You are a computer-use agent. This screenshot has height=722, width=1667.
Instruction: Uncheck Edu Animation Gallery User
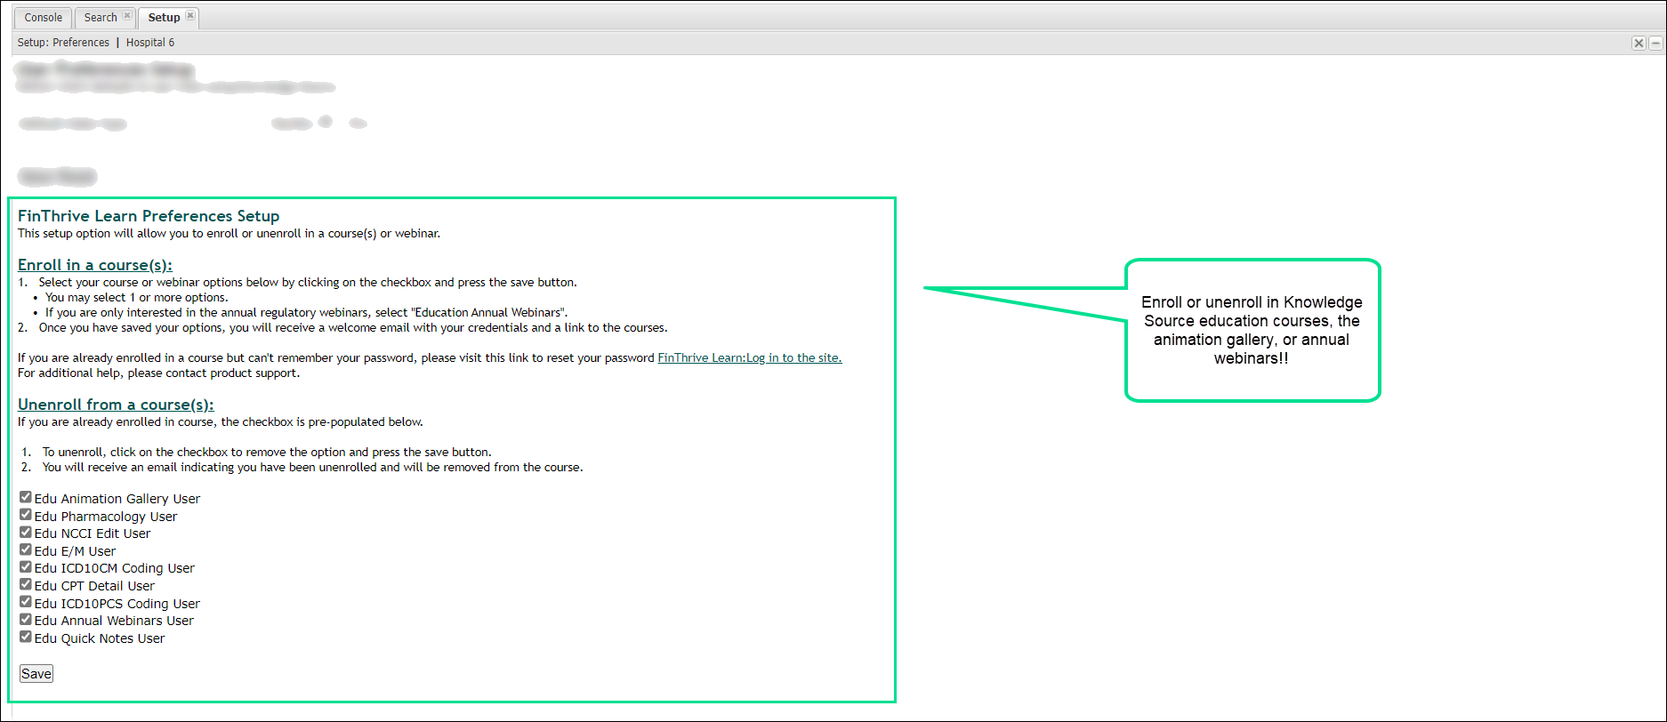(26, 498)
